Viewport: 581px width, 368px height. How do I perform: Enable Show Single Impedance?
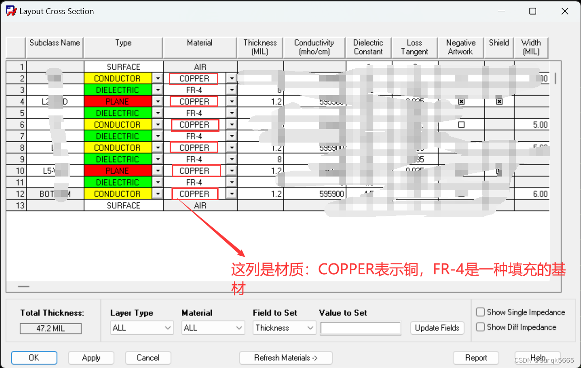click(481, 312)
